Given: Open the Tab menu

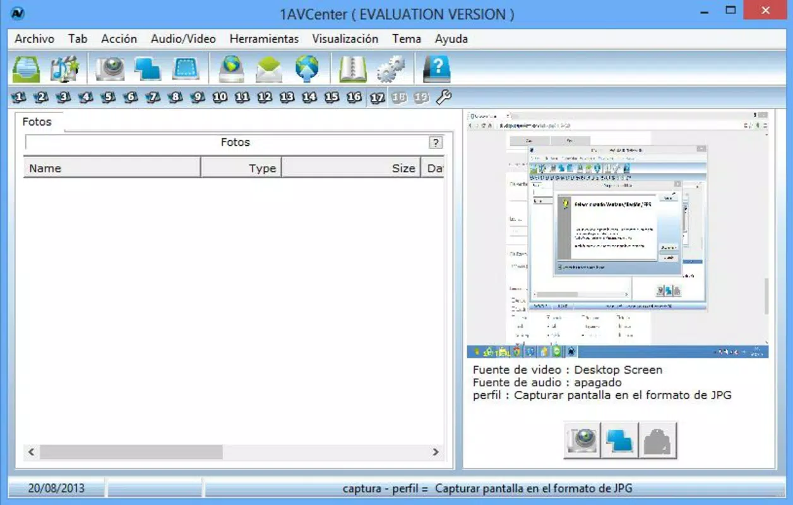Looking at the screenshot, I should point(78,39).
